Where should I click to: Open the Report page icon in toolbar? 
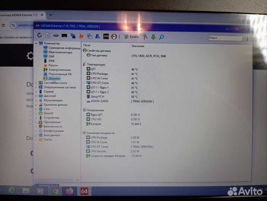point(48,35)
